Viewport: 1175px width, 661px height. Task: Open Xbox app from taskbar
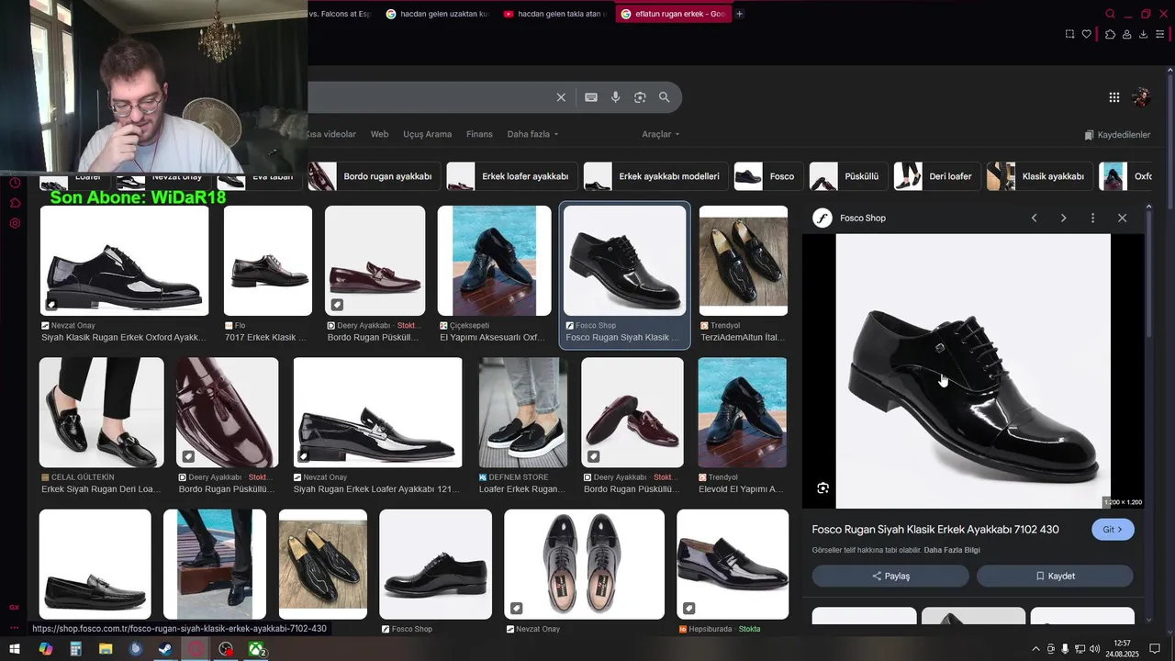pos(256,649)
